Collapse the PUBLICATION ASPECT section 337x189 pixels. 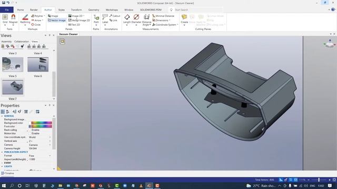point(2,152)
